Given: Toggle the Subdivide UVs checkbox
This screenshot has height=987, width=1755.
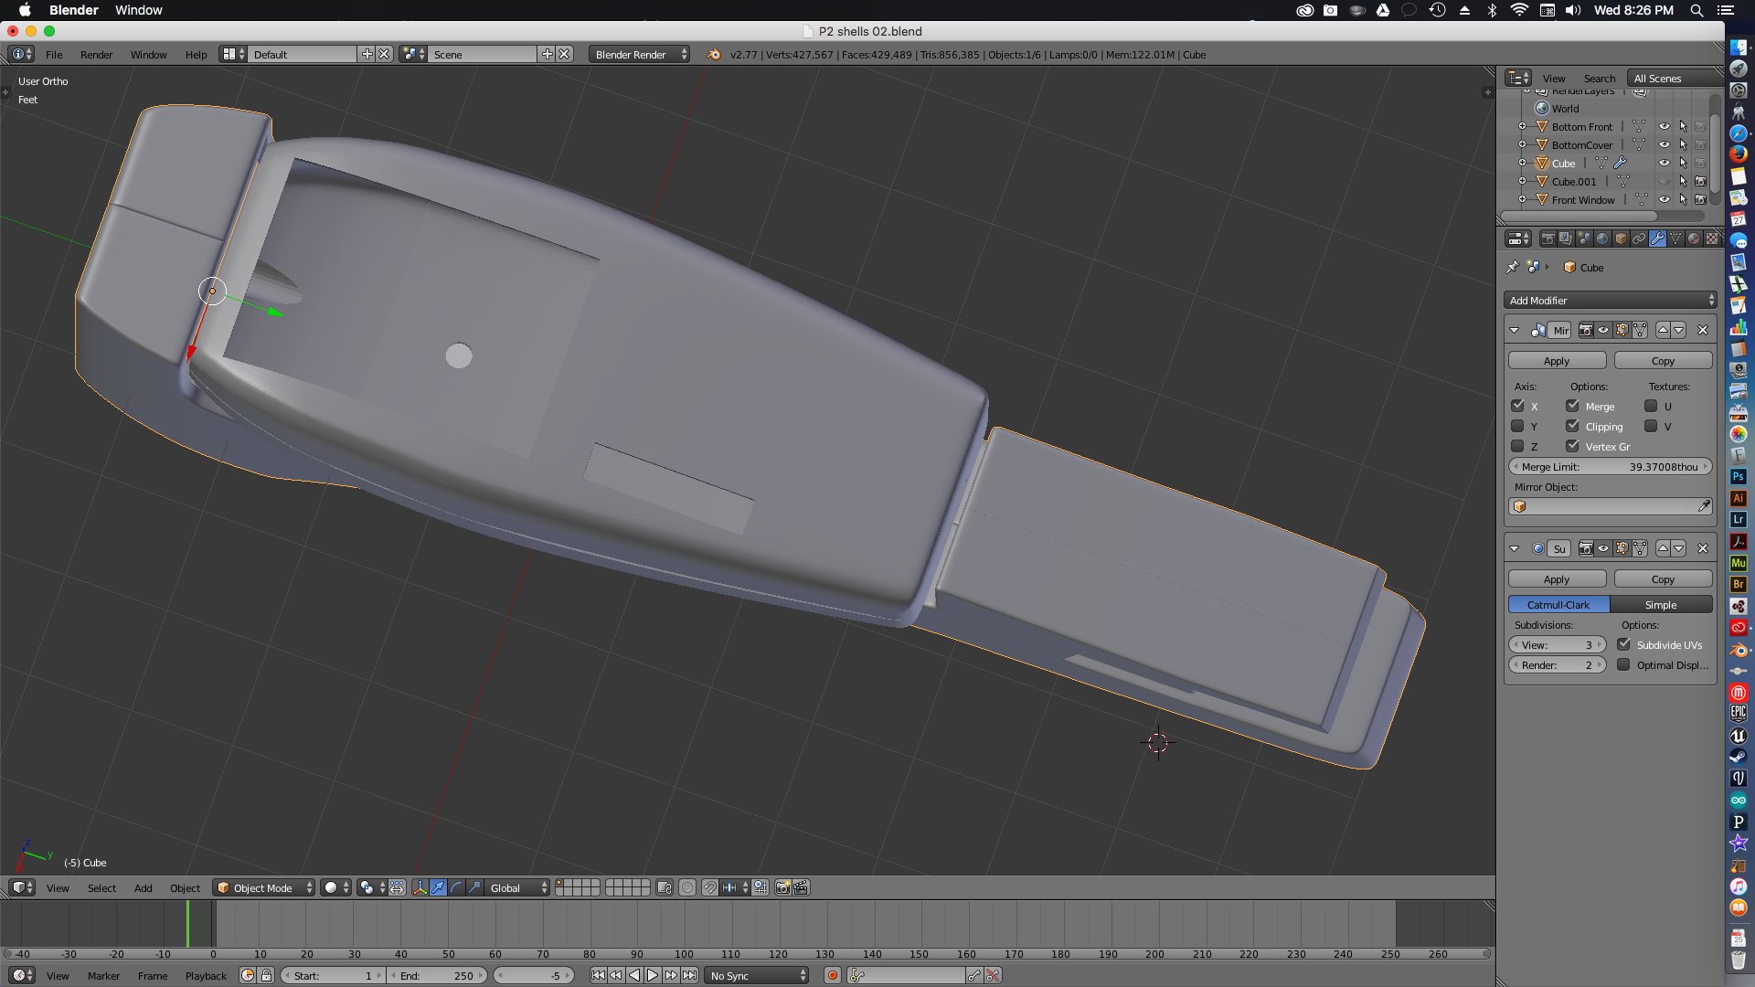Looking at the screenshot, I should [x=1624, y=644].
